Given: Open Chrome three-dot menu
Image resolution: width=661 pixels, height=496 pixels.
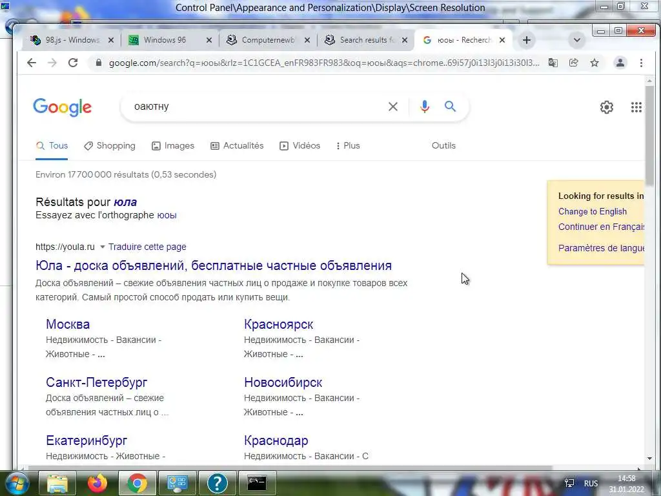Looking at the screenshot, I should [641, 63].
